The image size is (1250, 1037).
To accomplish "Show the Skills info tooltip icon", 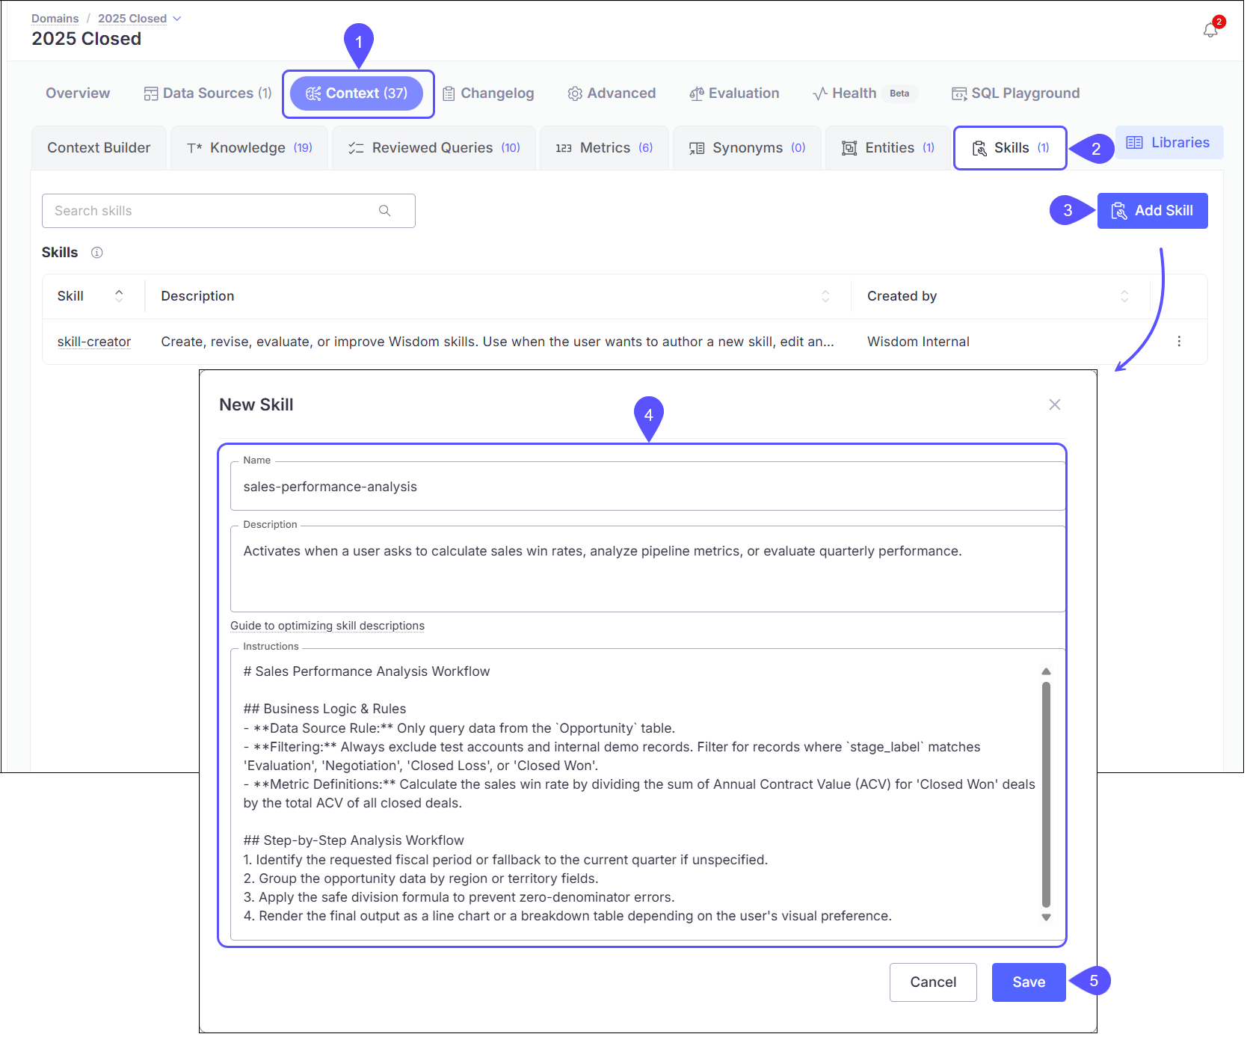I will [x=97, y=253].
